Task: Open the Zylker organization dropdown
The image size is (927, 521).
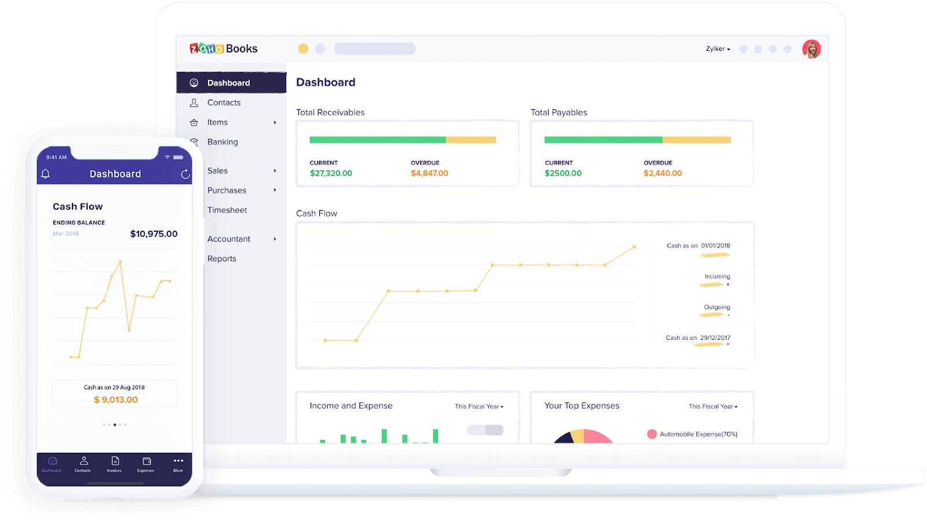Action: pyautogui.click(x=718, y=49)
